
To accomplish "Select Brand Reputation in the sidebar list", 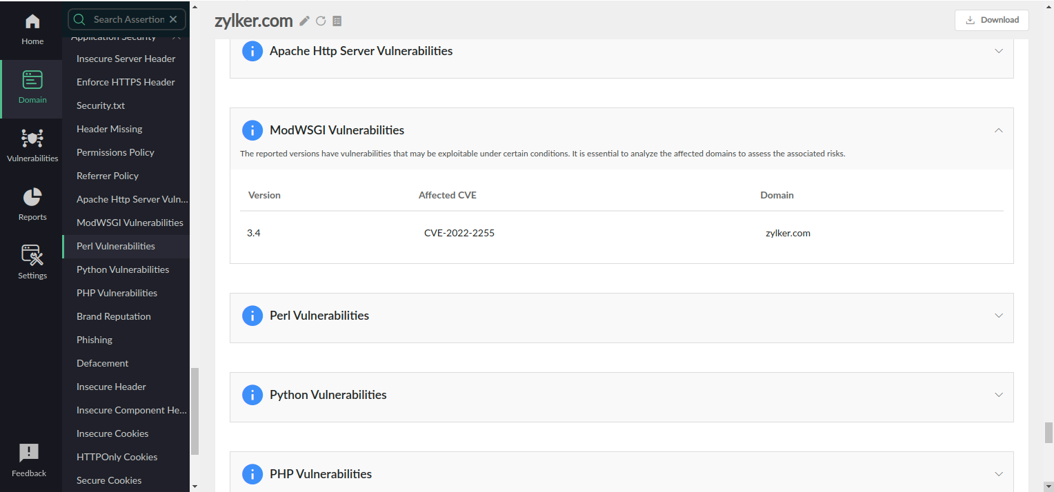I will (114, 316).
